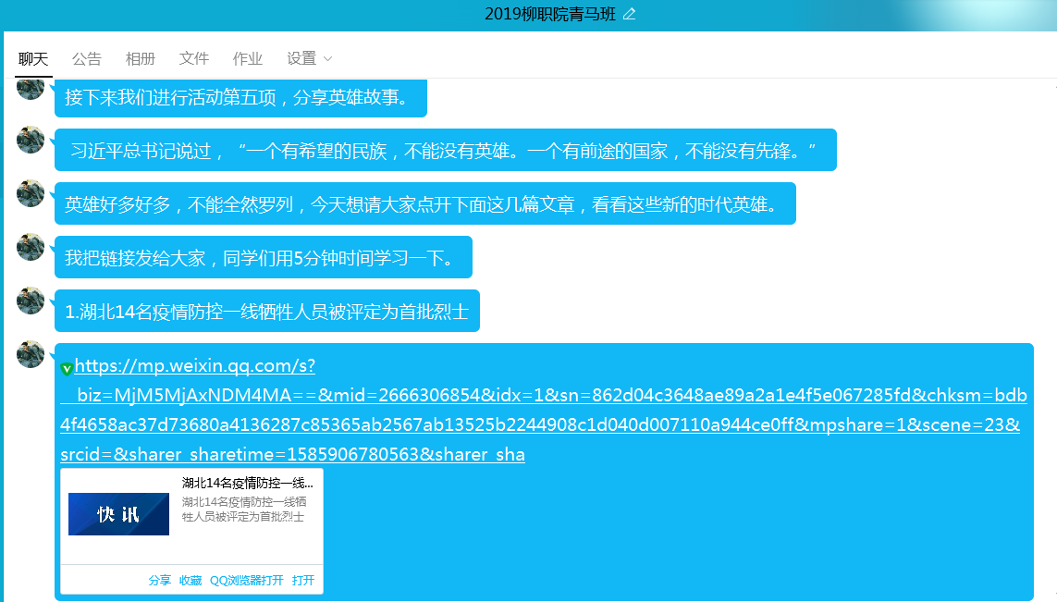Click avatar beside the 1.湖北14名 message
The image size is (1057, 602).
coord(31,301)
